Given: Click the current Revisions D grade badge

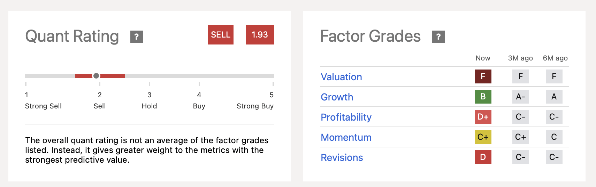Looking at the screenshot, I should pos(483,157).
